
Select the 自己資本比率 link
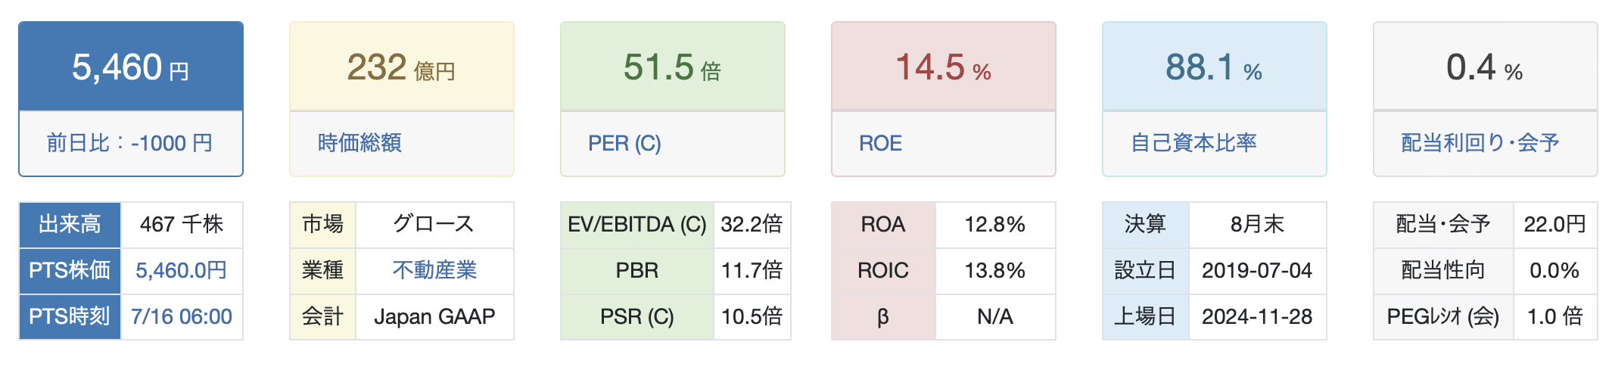(x=1193, y=143)
